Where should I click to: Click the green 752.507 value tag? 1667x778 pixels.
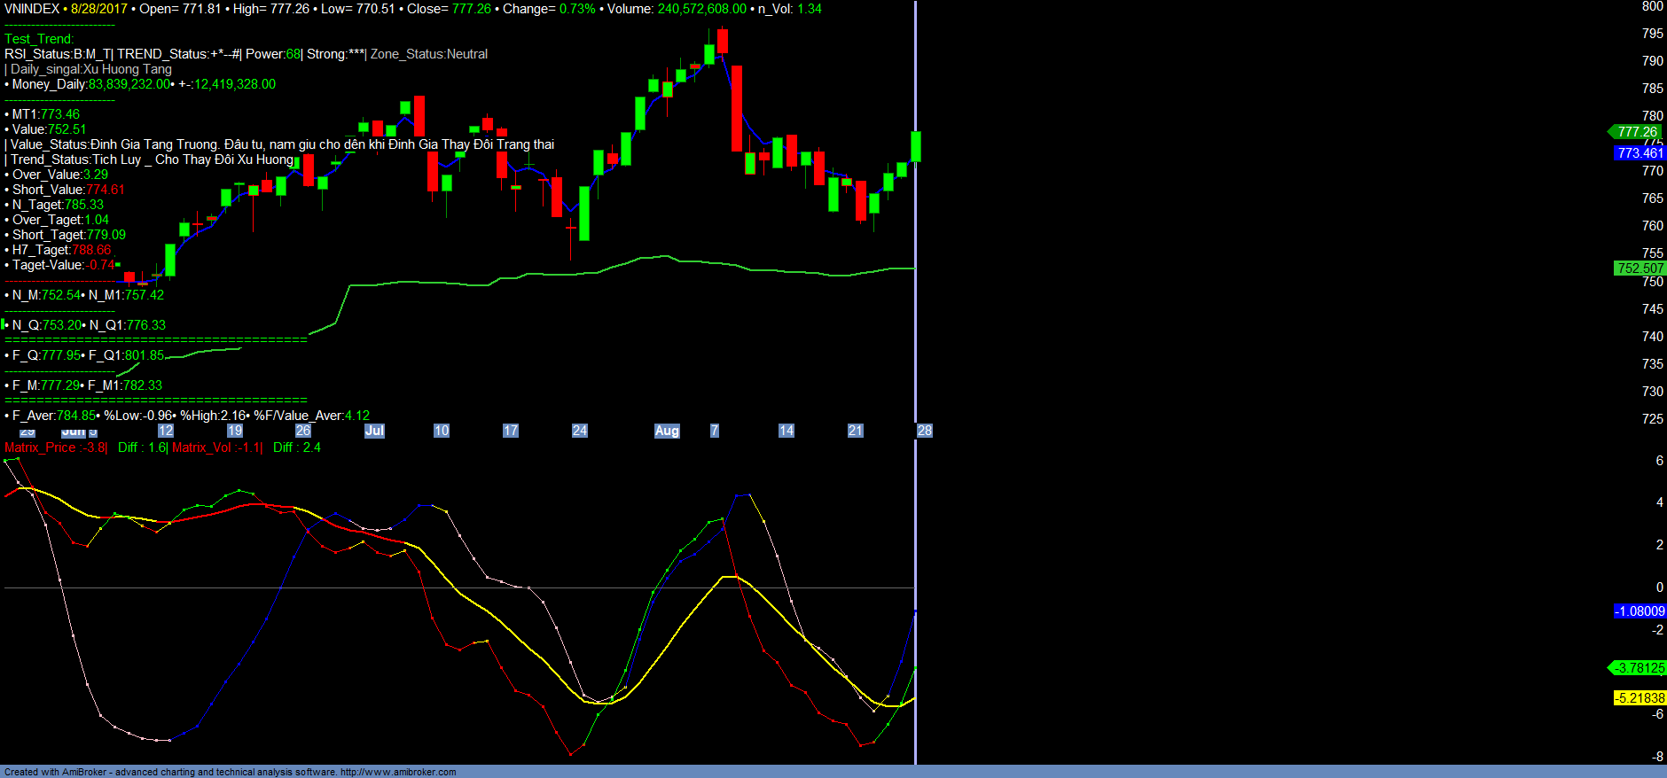1640,268
